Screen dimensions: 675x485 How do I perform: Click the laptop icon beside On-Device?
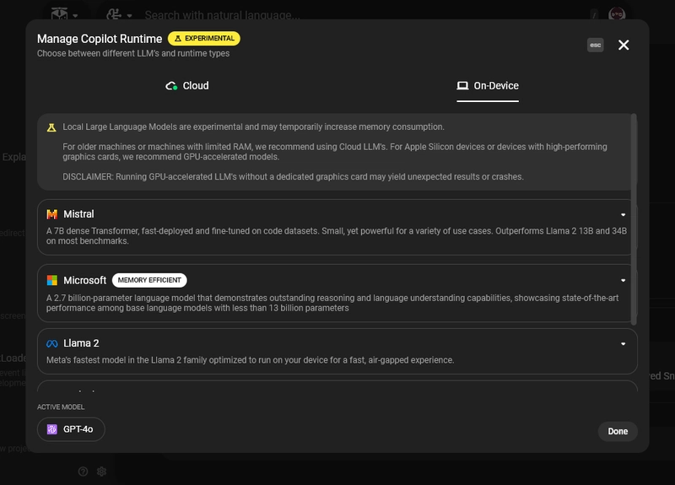click(x=462, y=86)
